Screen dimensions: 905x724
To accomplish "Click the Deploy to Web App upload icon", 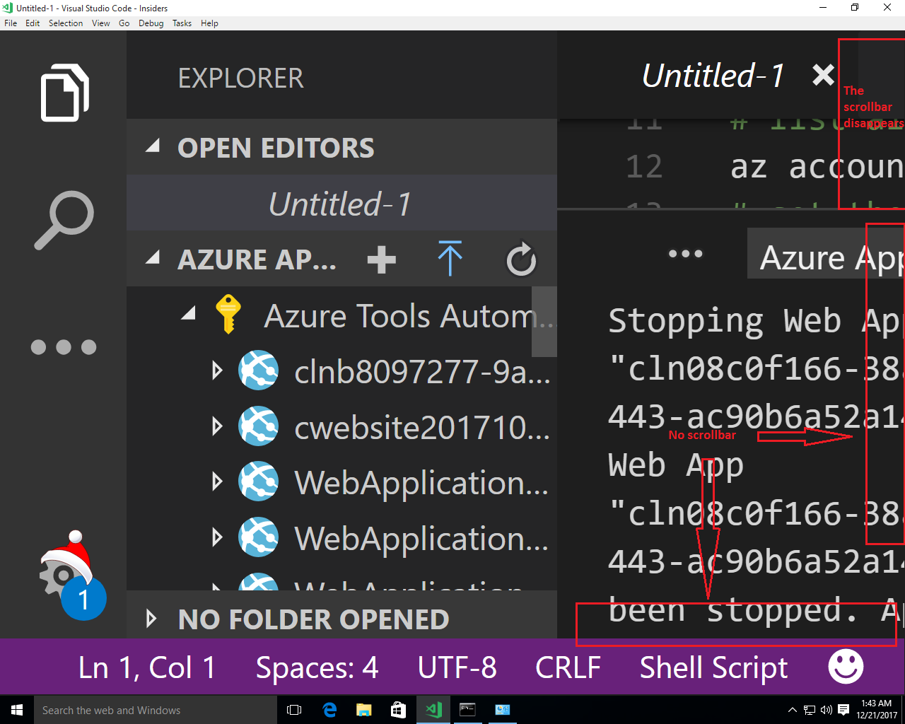I will (450, 259).
